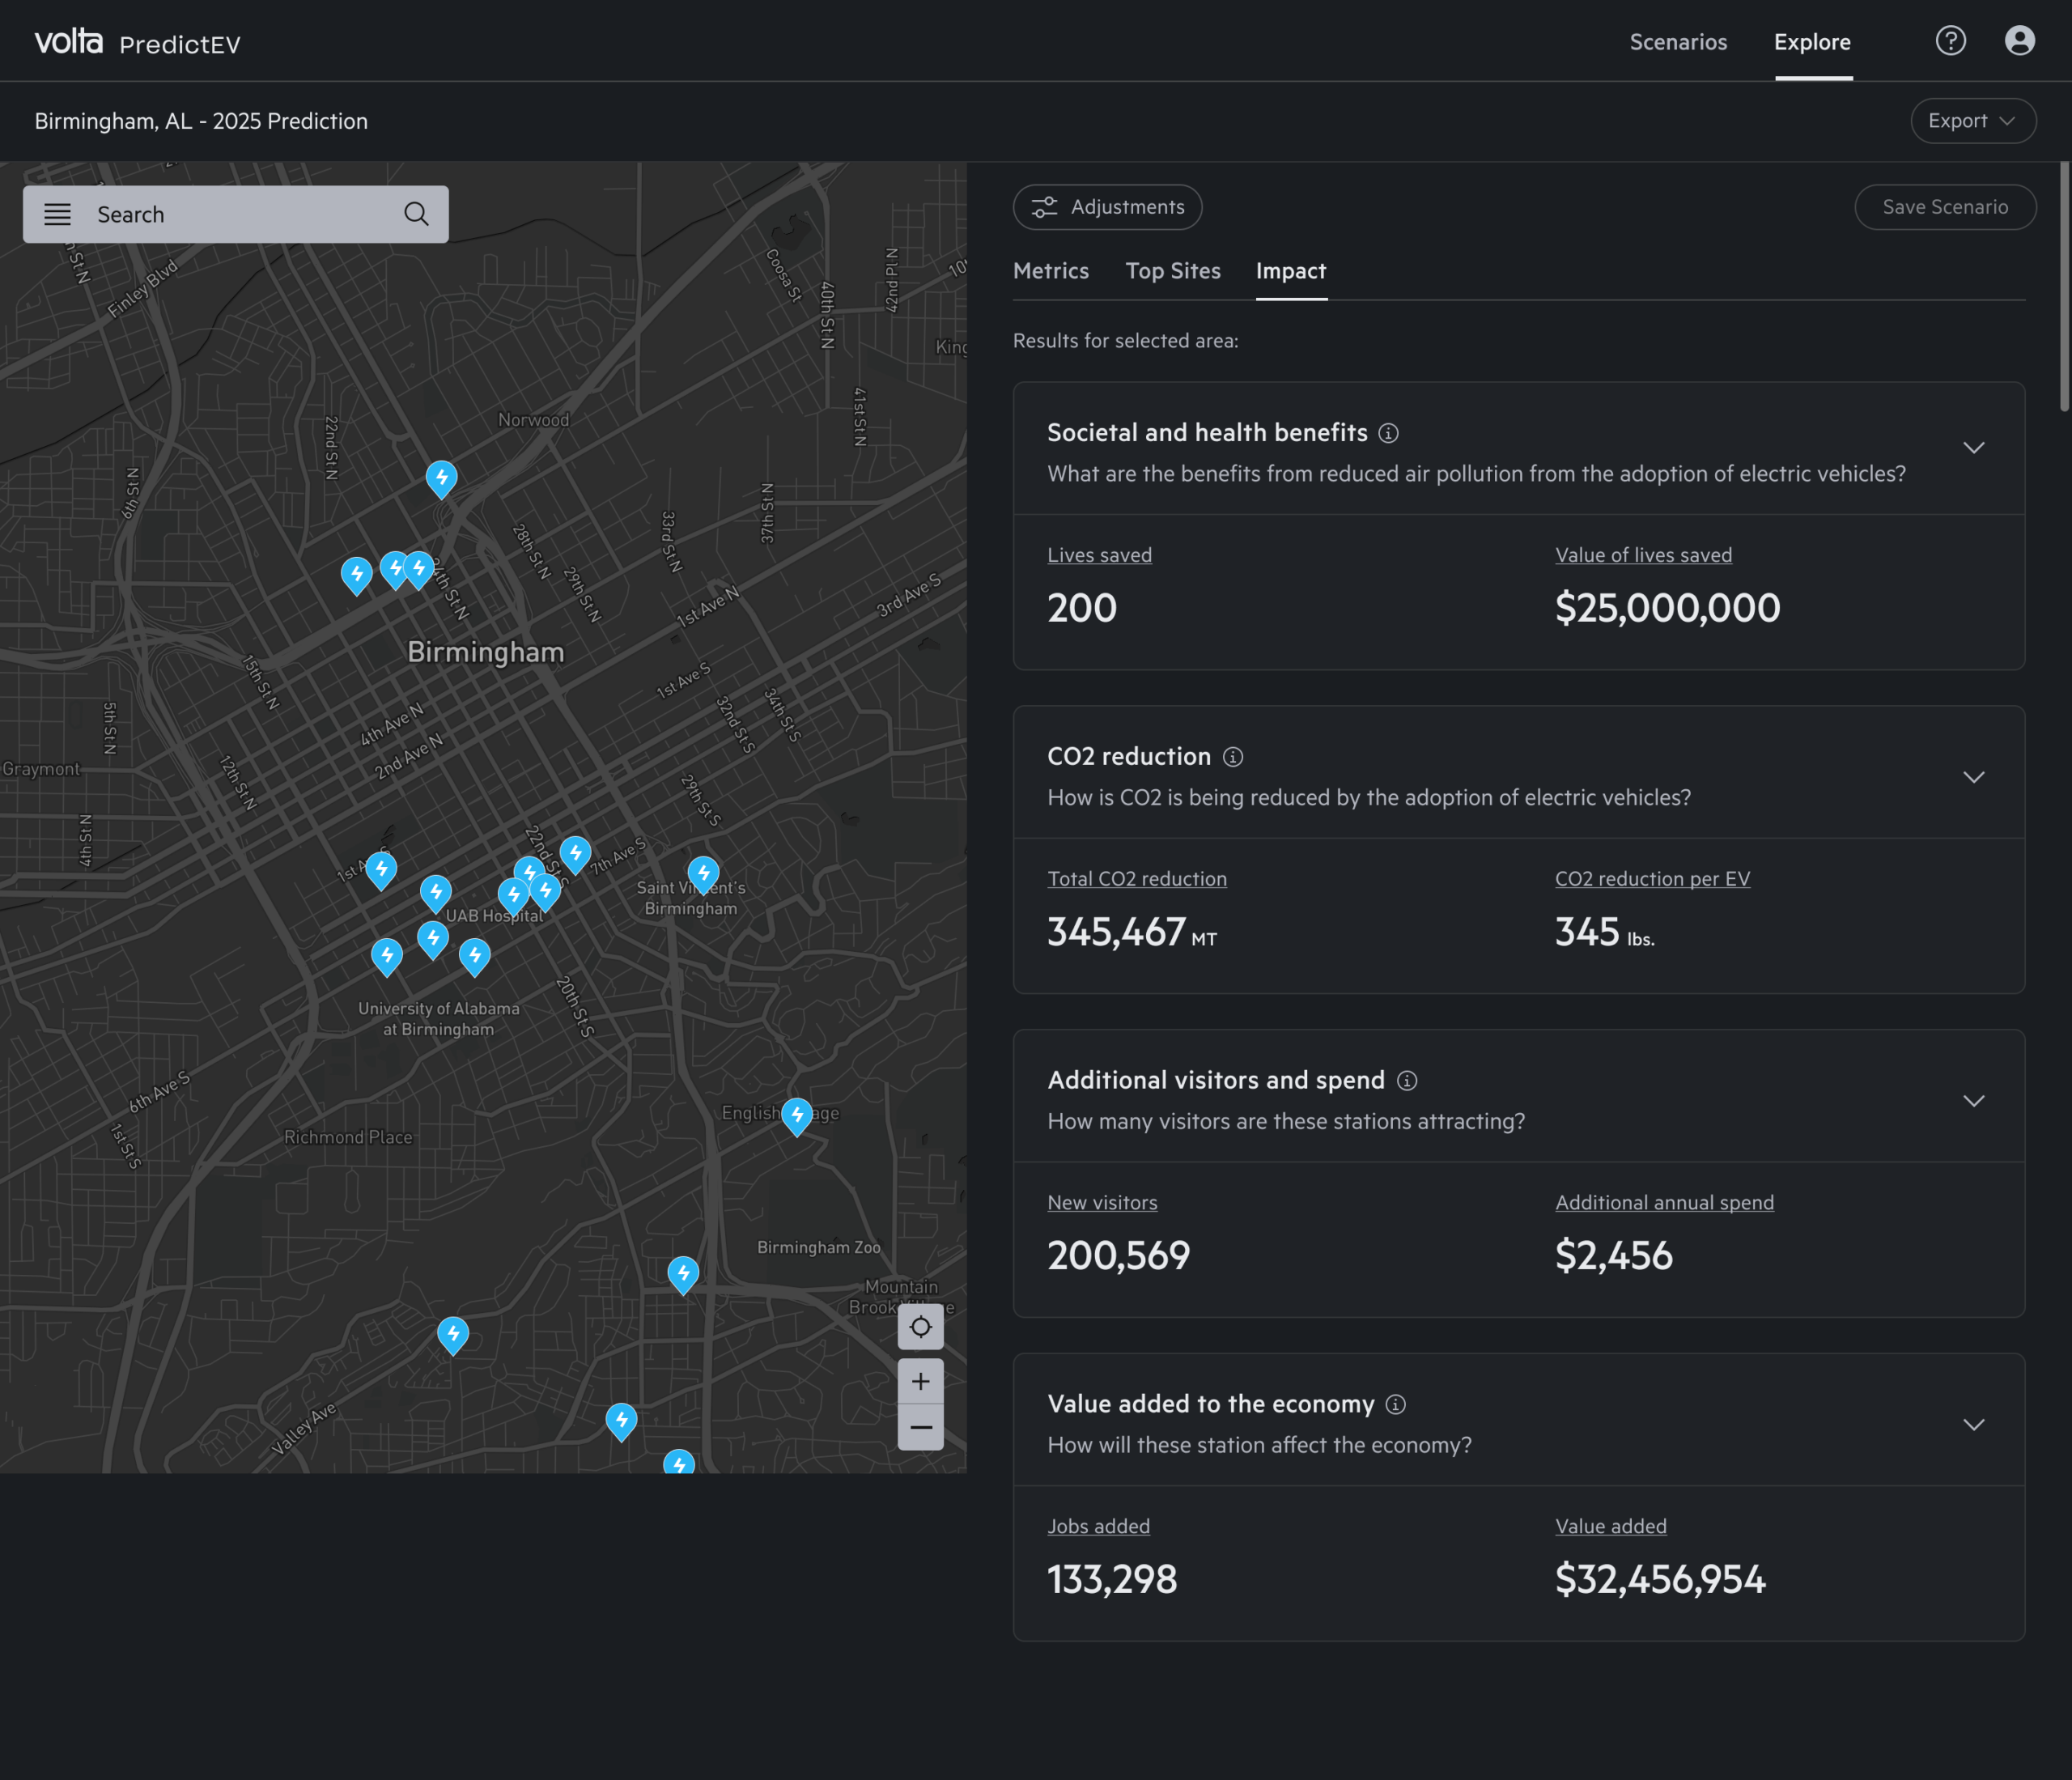Open Explore in top navigation
Image resolution: width=2072 pixels, height=1780 pixels.
1812,42
